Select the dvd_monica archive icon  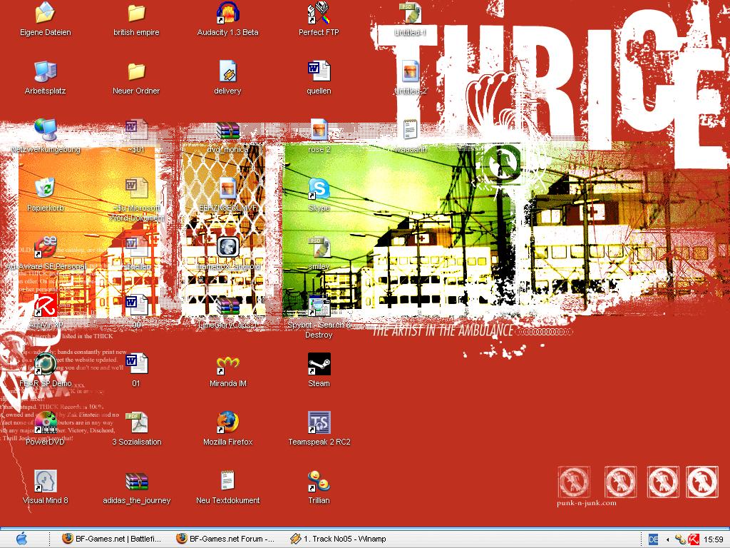click(x=227, y=130)
